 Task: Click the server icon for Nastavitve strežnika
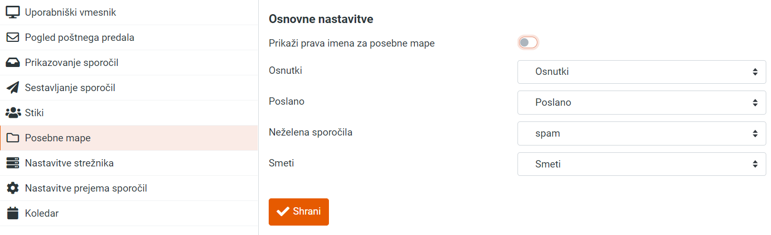(13, 163)
